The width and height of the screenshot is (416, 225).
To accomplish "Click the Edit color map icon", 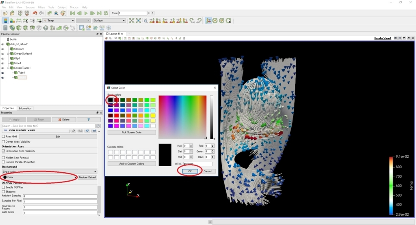I will [12, 21].
